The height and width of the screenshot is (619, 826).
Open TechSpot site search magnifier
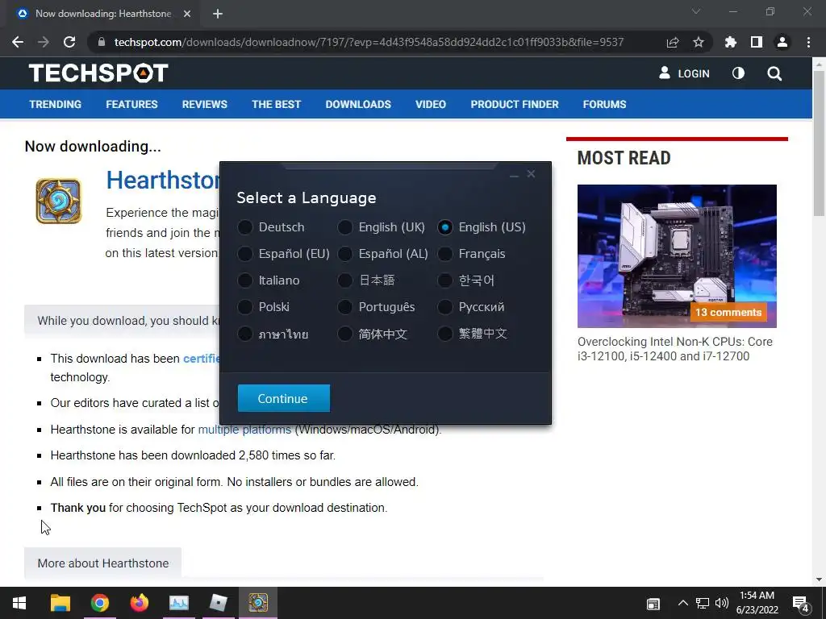pos(774,73)
